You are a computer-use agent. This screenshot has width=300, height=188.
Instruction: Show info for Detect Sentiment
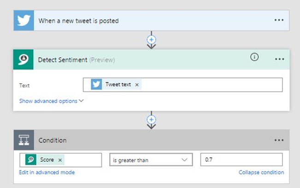click(254, 57)
